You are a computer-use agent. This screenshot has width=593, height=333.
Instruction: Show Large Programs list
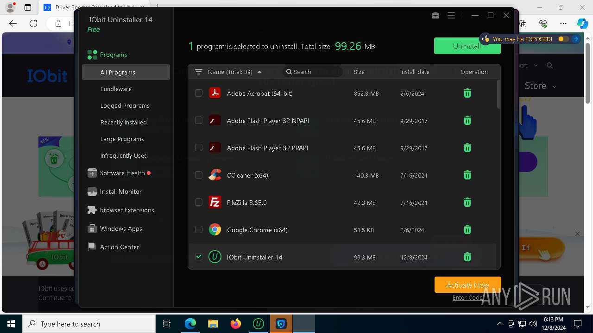pos(122,139)
